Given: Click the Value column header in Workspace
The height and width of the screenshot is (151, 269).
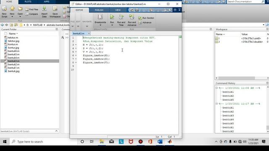Looking at the screenshot, I should click(x=245, y=34).
